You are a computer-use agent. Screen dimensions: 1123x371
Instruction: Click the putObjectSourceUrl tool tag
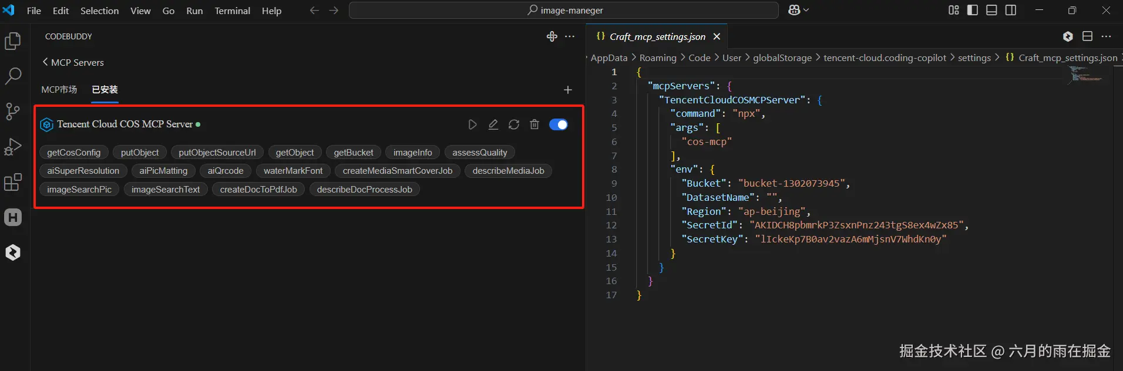[217, 153]
